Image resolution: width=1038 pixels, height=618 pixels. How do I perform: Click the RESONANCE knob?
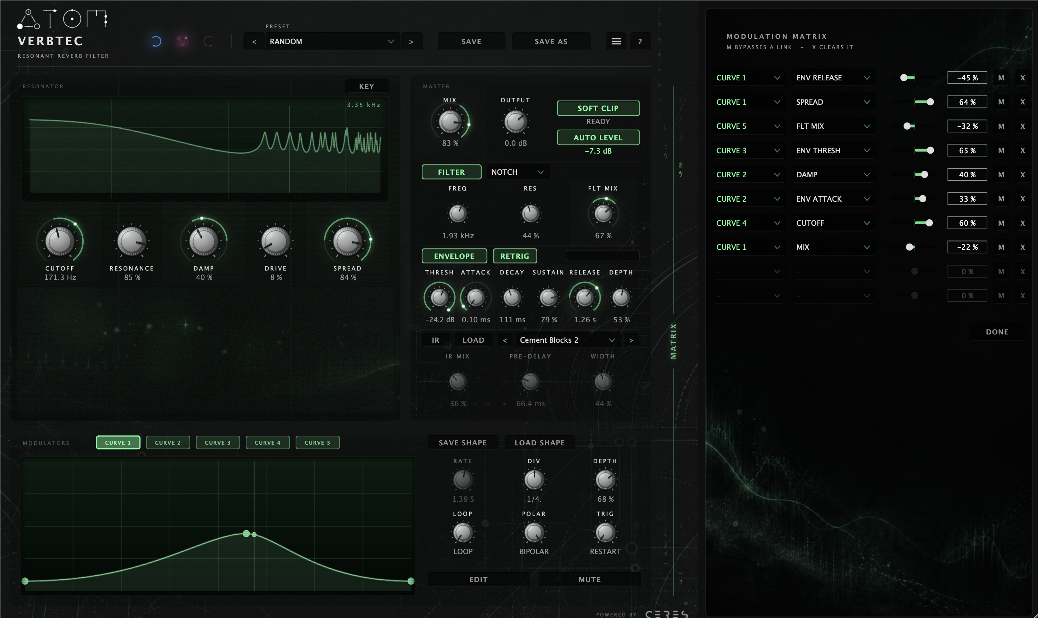(x=132, y=241)
